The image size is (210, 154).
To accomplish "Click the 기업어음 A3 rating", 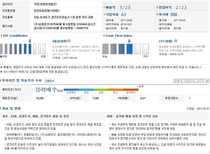I will click(116, 14).
